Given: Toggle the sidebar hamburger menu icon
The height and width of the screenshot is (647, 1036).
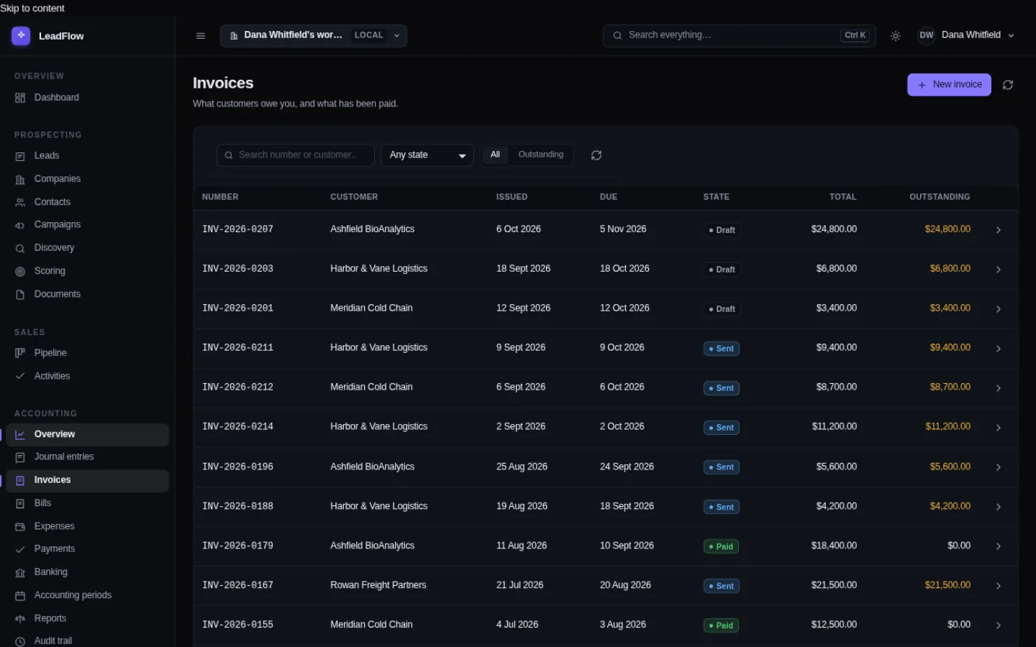Looking at the screenshot, I should [201, 36].
